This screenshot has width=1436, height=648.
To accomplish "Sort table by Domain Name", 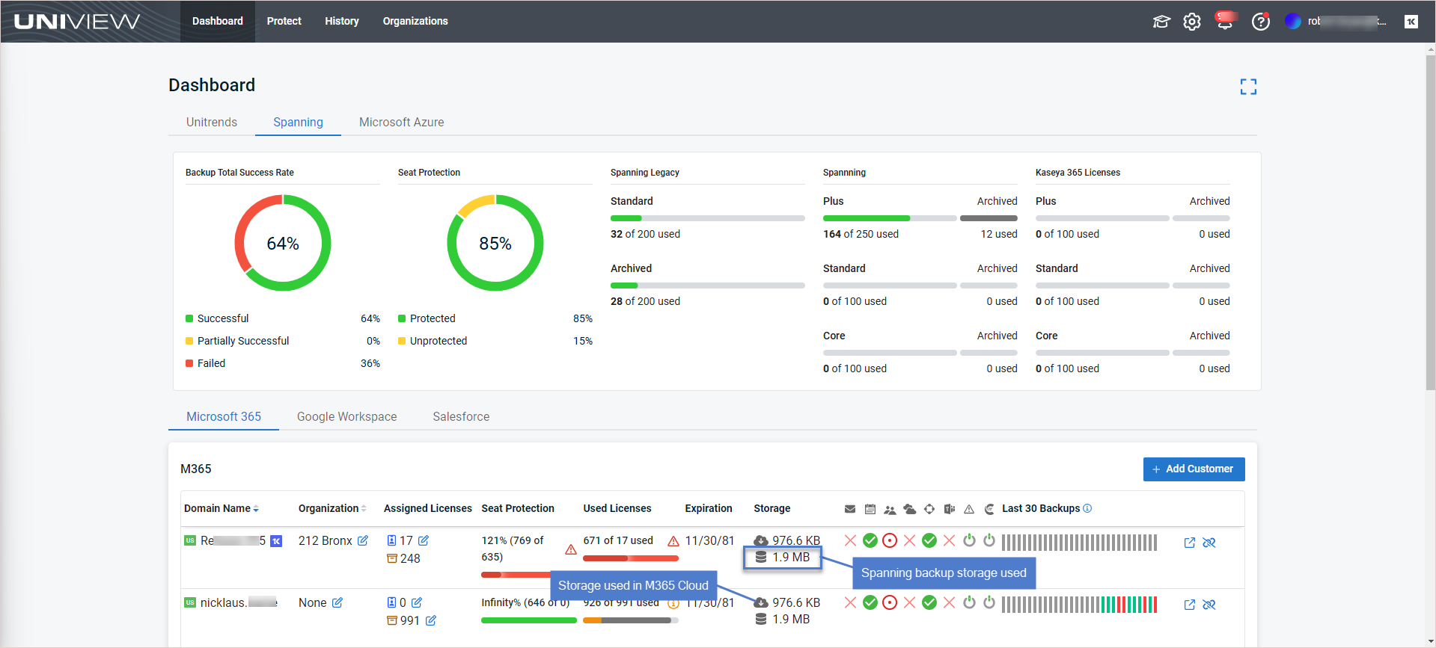I will [256, 509].
